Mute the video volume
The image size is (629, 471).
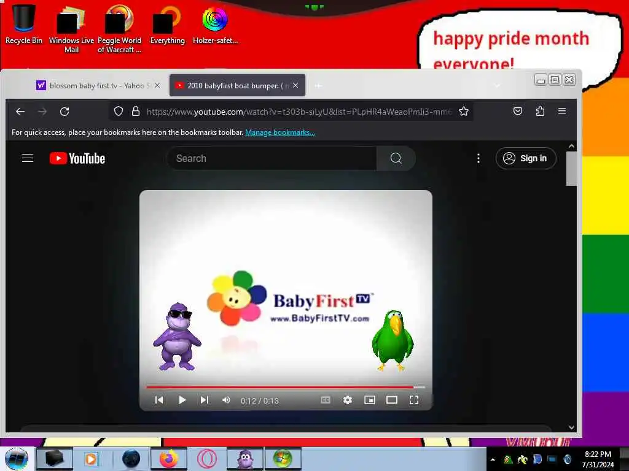click(226, 400)
